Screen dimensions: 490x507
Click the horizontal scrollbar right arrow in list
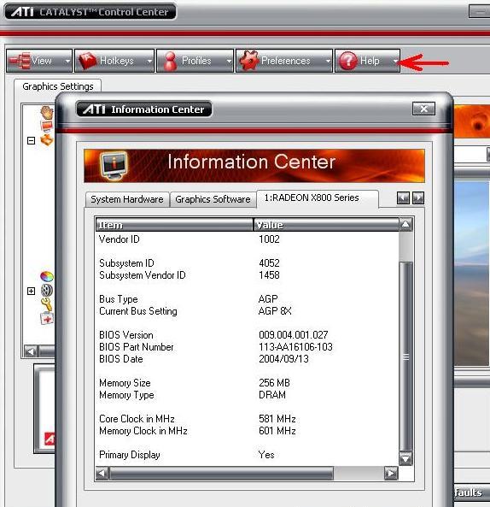[x=391, y=474]
